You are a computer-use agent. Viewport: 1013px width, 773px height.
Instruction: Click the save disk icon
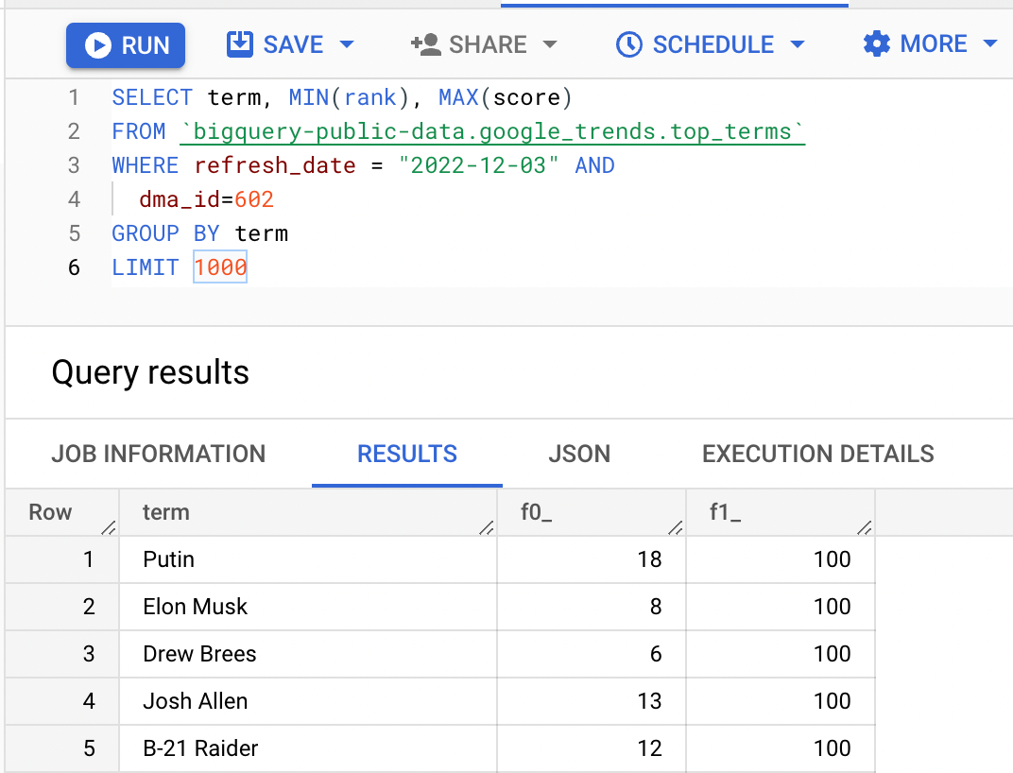coord(240,44)
